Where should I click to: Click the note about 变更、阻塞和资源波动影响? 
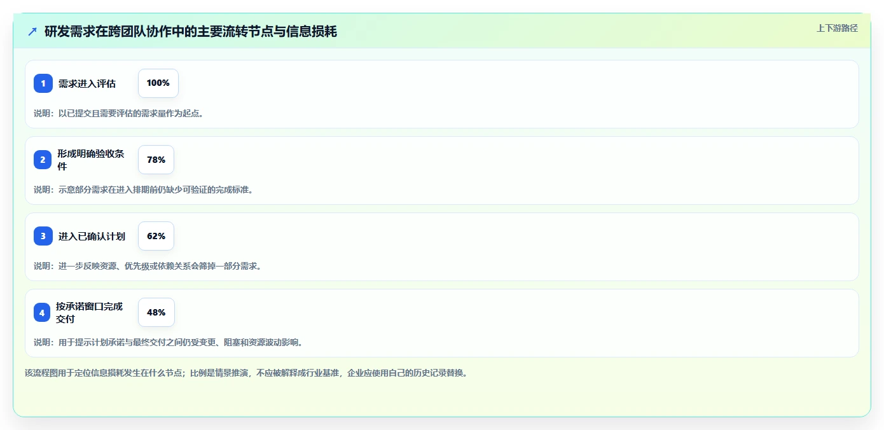[x=169, y=342]
